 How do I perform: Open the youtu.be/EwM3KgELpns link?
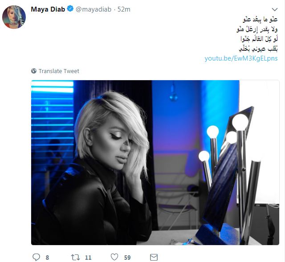241,58
